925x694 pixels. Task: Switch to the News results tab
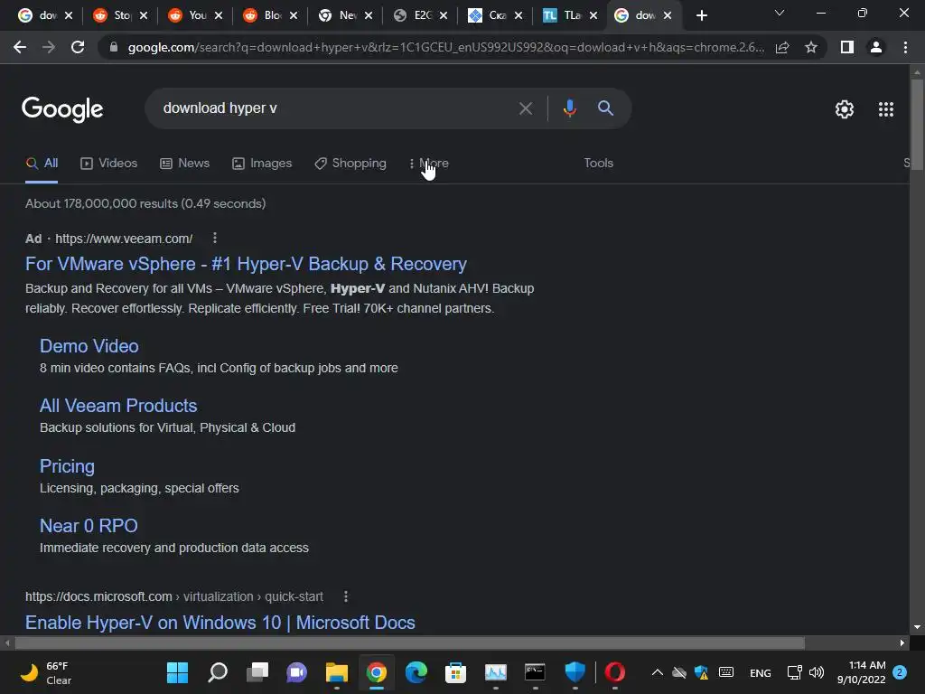coord(184,164)
